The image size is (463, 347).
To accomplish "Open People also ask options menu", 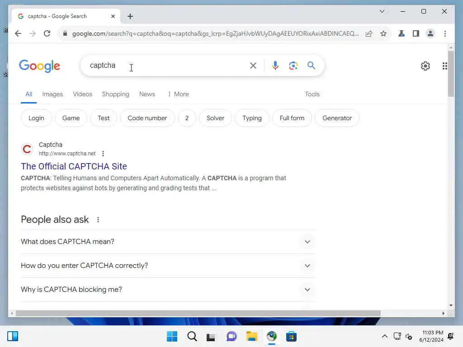I will click(98, 220).
